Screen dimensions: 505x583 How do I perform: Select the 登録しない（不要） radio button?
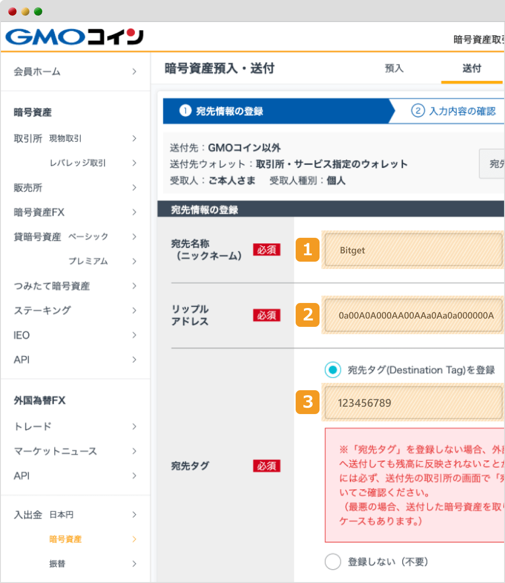click(x=332, y=561)
